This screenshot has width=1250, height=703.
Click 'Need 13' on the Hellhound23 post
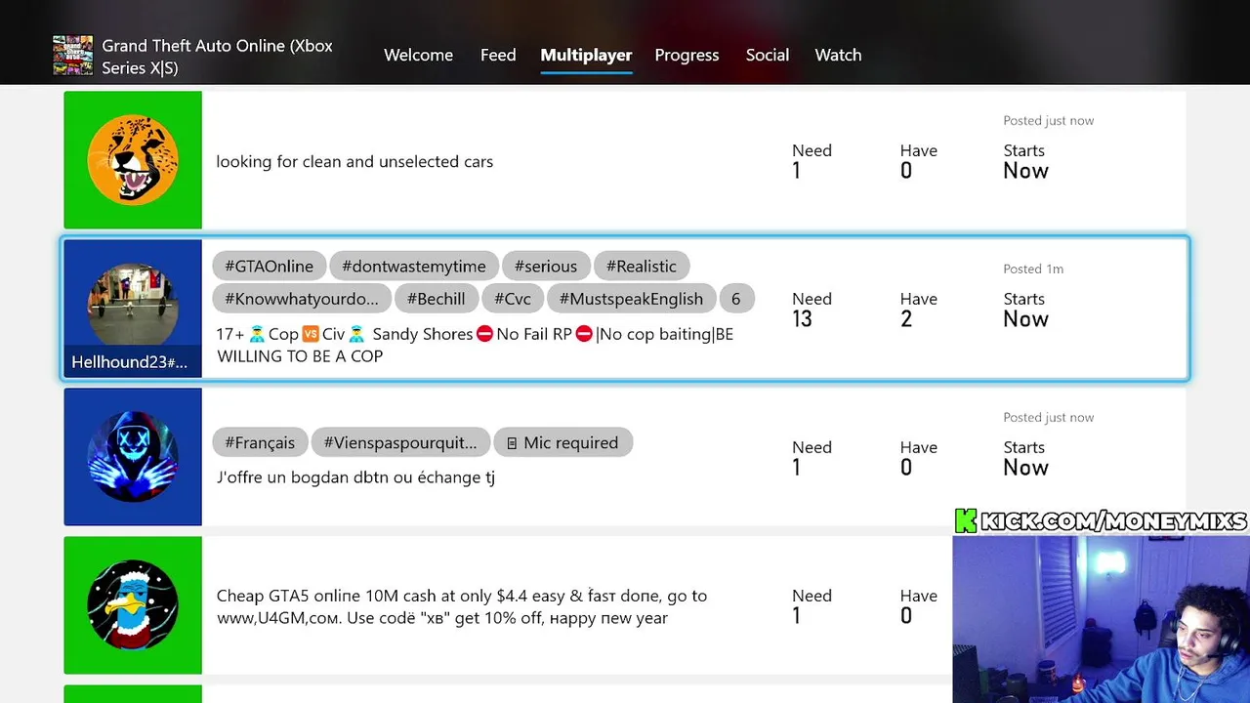tap(812, 309)
